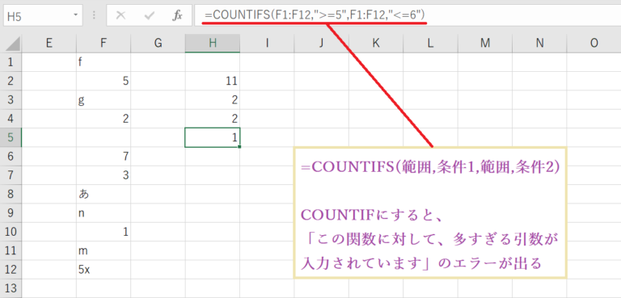This screenshot has width=621, height=298.
Task: Select row 8 header
Action: pos(11,195)
